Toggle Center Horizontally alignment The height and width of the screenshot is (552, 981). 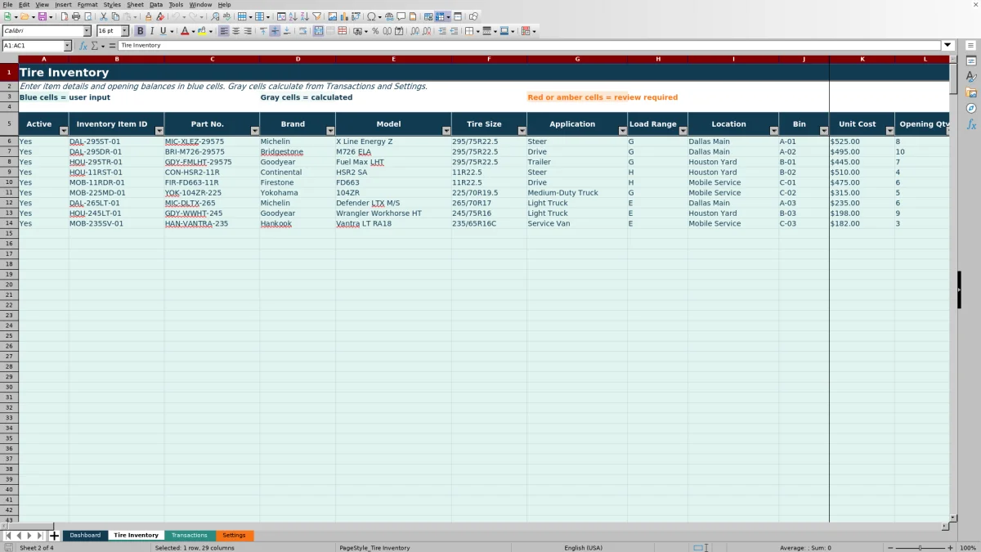coord(235,31)
